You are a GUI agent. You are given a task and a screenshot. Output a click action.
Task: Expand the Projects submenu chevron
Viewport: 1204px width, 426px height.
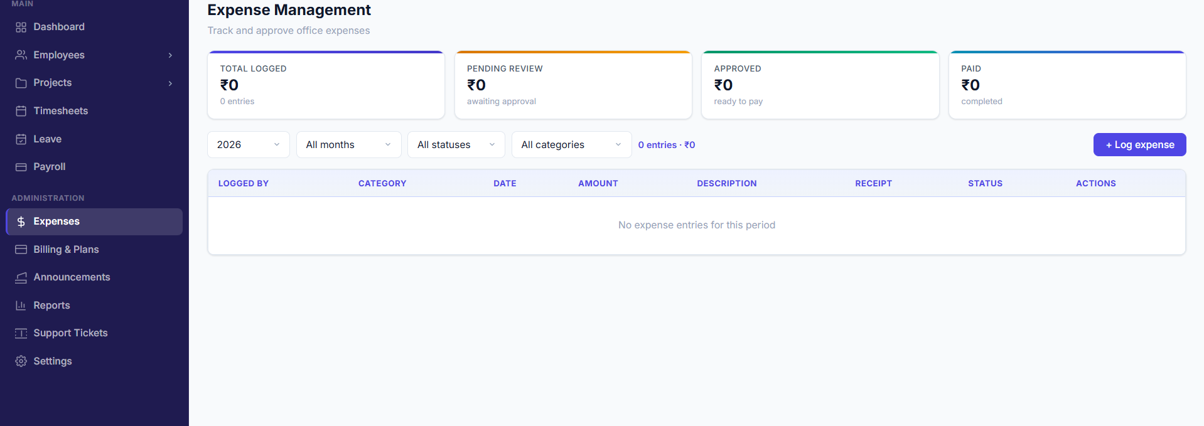click(x=170, y=83)
